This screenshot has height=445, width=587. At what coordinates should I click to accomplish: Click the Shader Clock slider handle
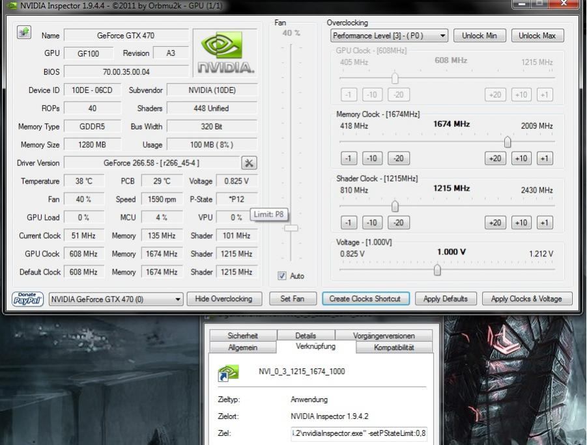tap(395, 206)
